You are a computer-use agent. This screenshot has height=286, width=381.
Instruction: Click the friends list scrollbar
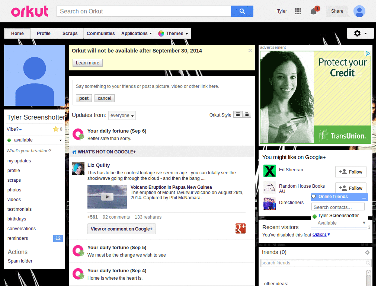[368, 278]
